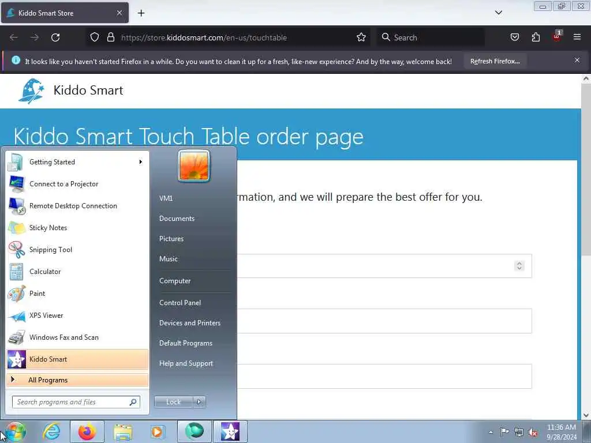Click the user account flower picture
This screenshot has width=591, height=443.
click(194, 166)
